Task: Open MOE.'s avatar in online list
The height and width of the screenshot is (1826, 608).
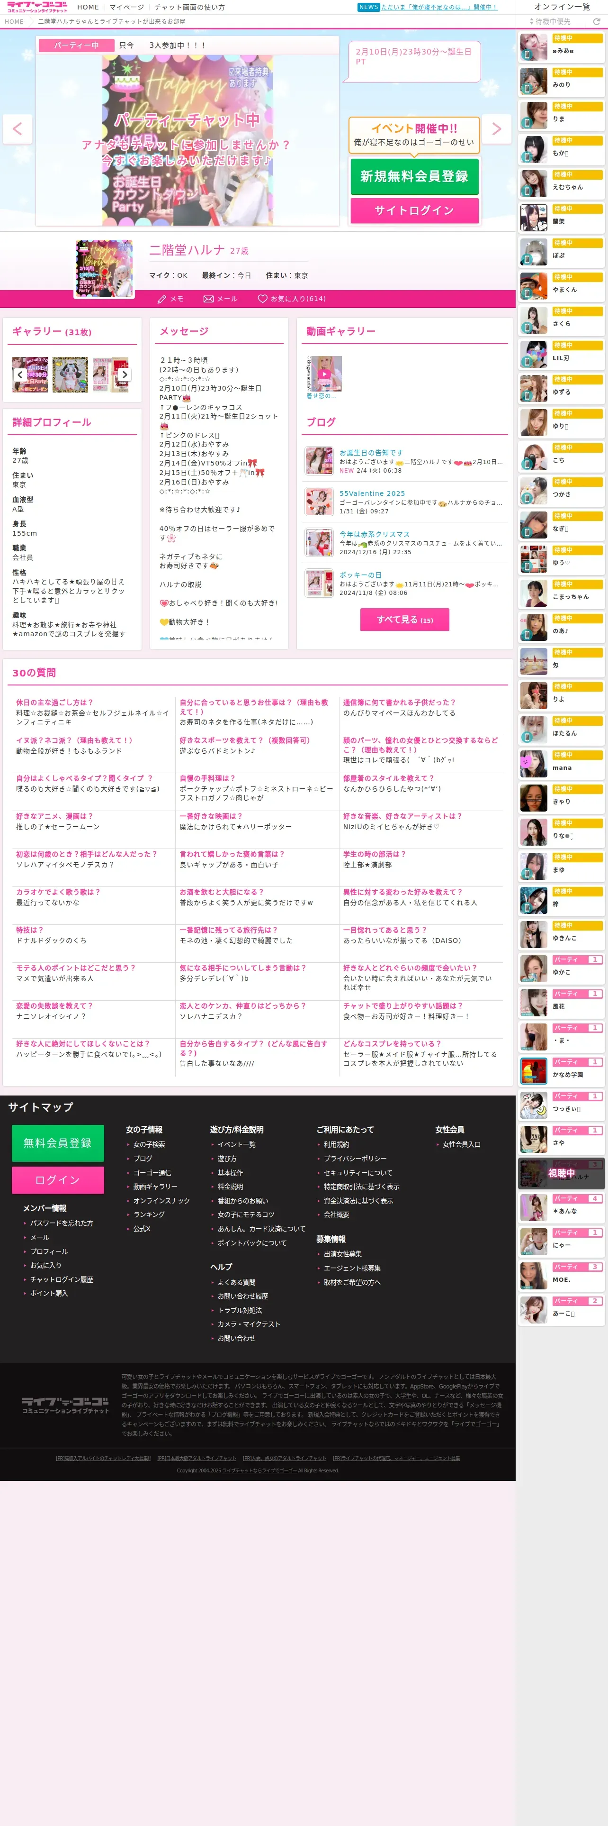Action: pyautogui.click(x=534, y=1276)
